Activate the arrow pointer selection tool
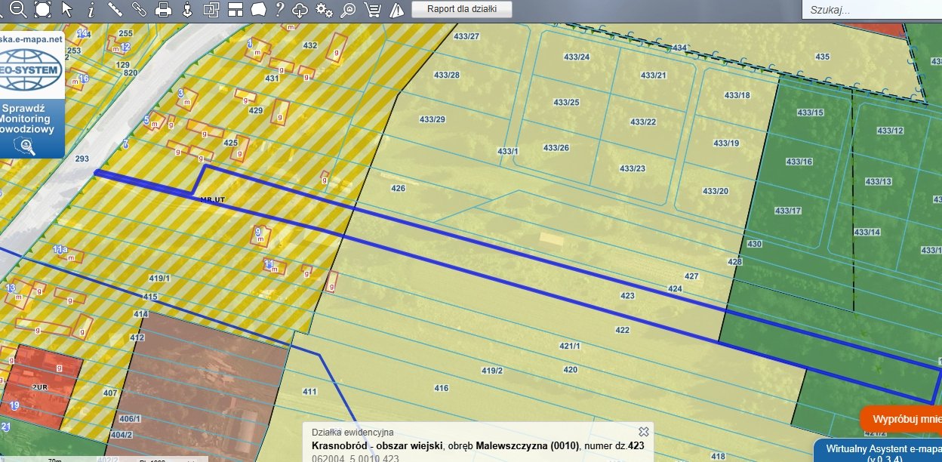942x462 pixels. pyautogui.click(x=67, y=9)
